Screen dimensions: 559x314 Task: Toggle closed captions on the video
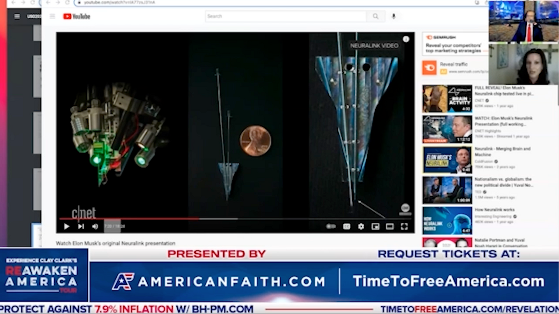346,226
